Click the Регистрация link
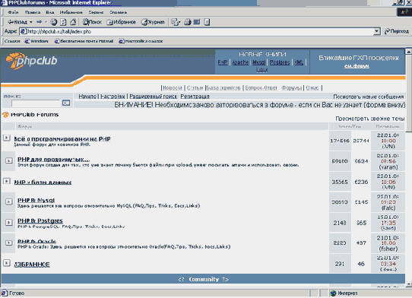Image resolution: width=412 pixels, height=298 pixels. 195,97
